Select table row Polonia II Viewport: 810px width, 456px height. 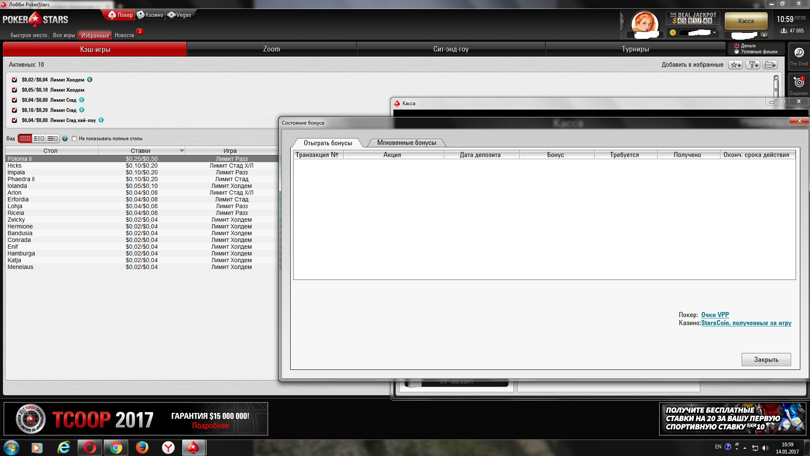(142, 159)
